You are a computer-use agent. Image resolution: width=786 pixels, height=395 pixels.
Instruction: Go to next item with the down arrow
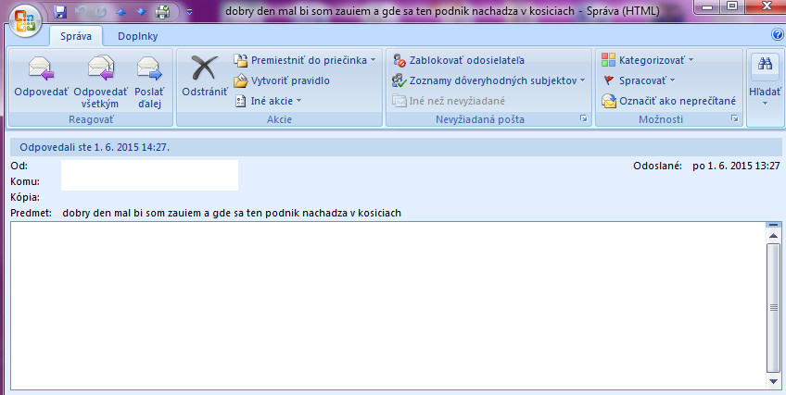[142, 11]
